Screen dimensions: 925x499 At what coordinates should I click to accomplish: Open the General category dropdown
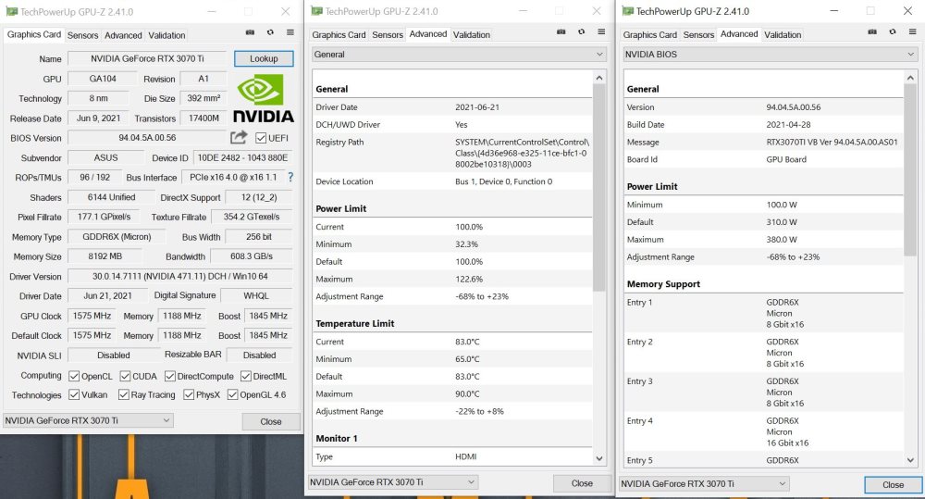pyautogui.click(x=459, y=55)
